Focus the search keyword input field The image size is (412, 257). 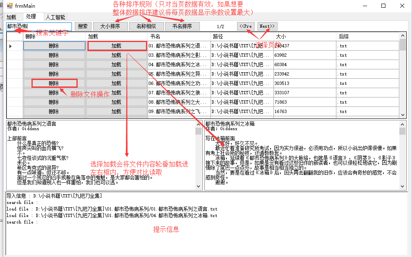coord(39,26)
